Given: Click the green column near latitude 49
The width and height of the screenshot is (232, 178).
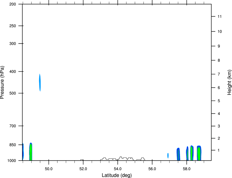Looking at the screenshot, I should pos(31,152).
